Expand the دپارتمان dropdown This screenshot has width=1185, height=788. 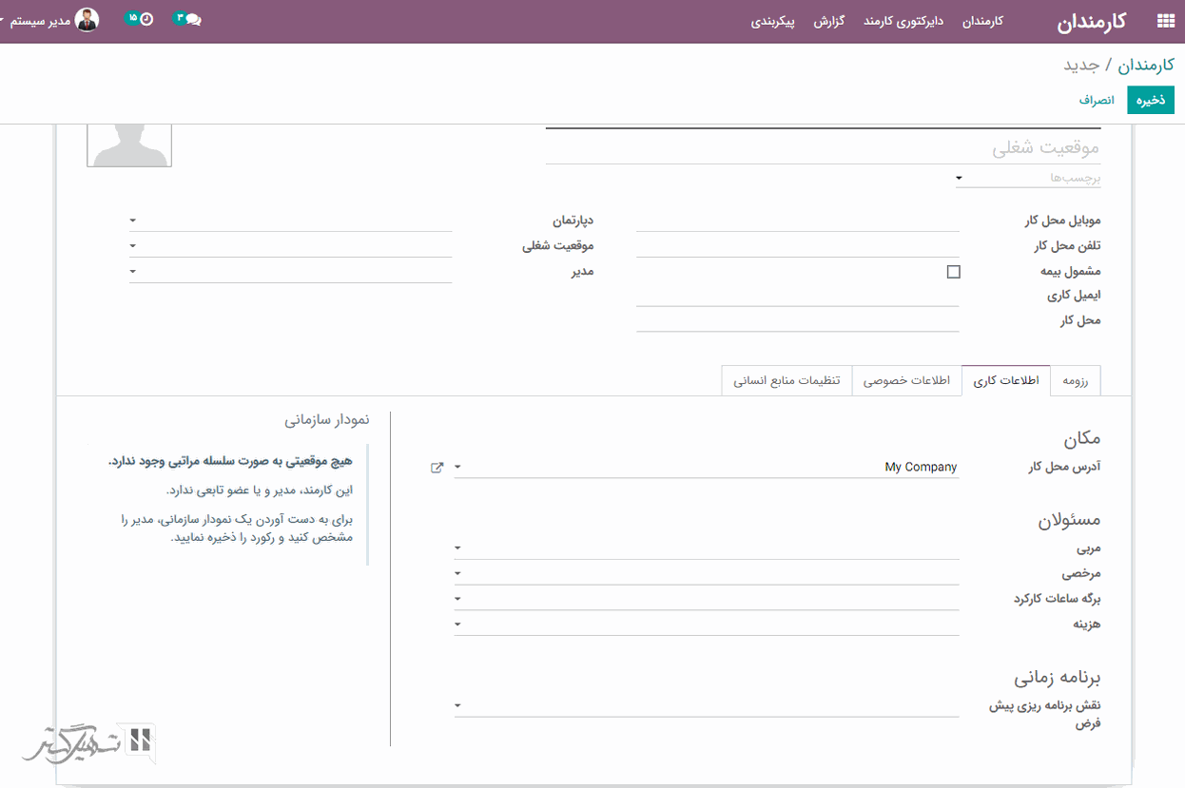coord(133,221)
